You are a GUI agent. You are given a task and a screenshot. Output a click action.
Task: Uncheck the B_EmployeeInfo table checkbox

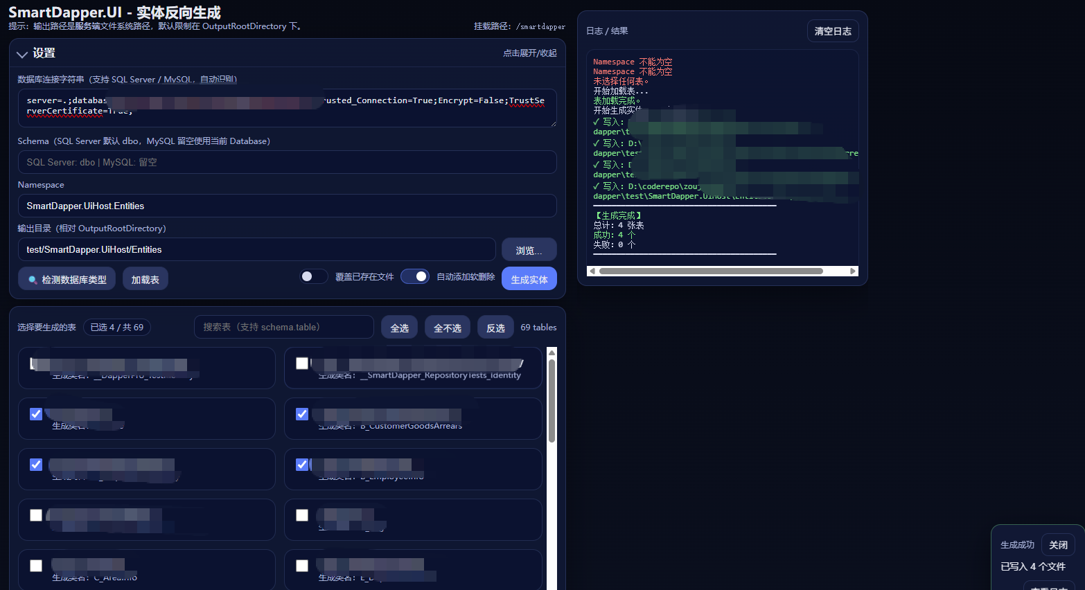(x=302, y=465)
